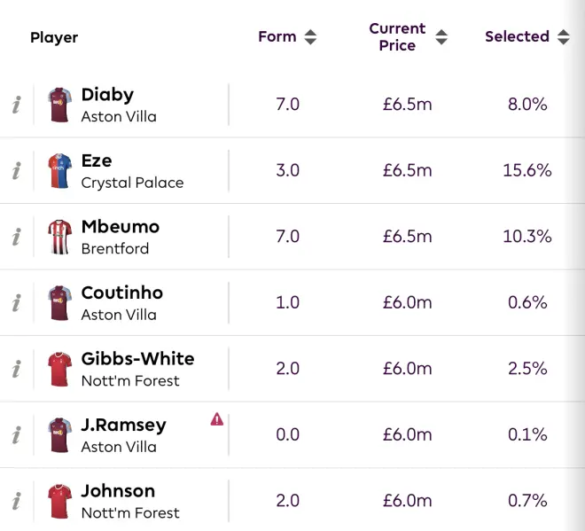This screenshot has width=585, height=531.
Task: Open Gibbs-White player name link
Action: click(137, 359)
